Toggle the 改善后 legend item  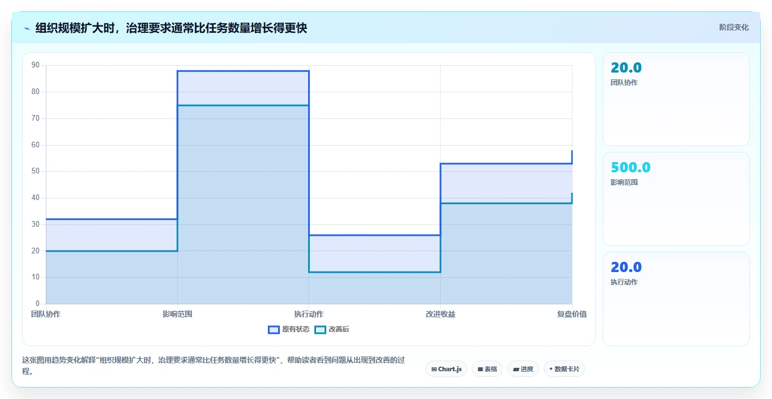[x=332, y=329]
